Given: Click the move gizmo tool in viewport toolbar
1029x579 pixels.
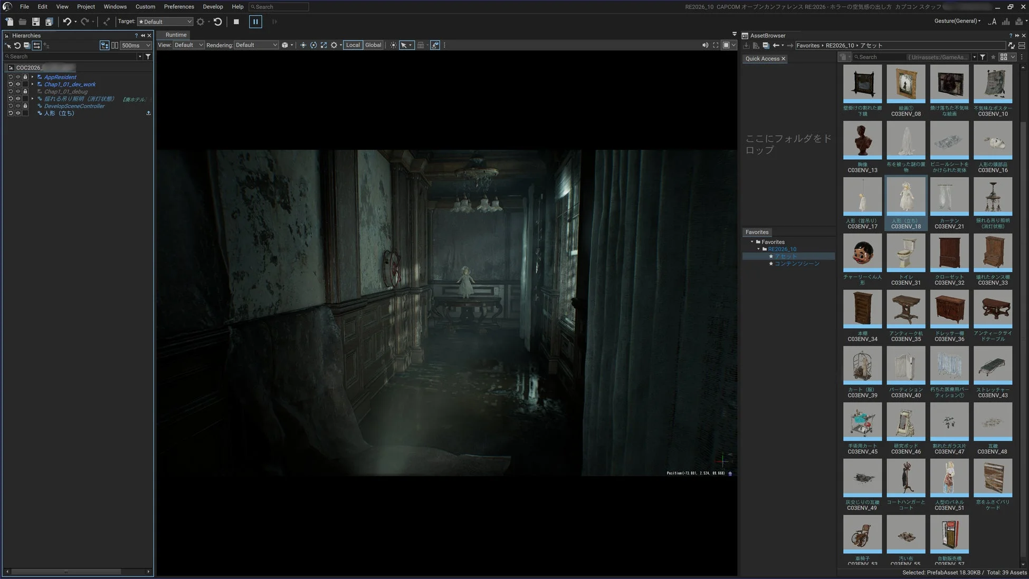Looking at the screenshot, I should pos(303,45).
